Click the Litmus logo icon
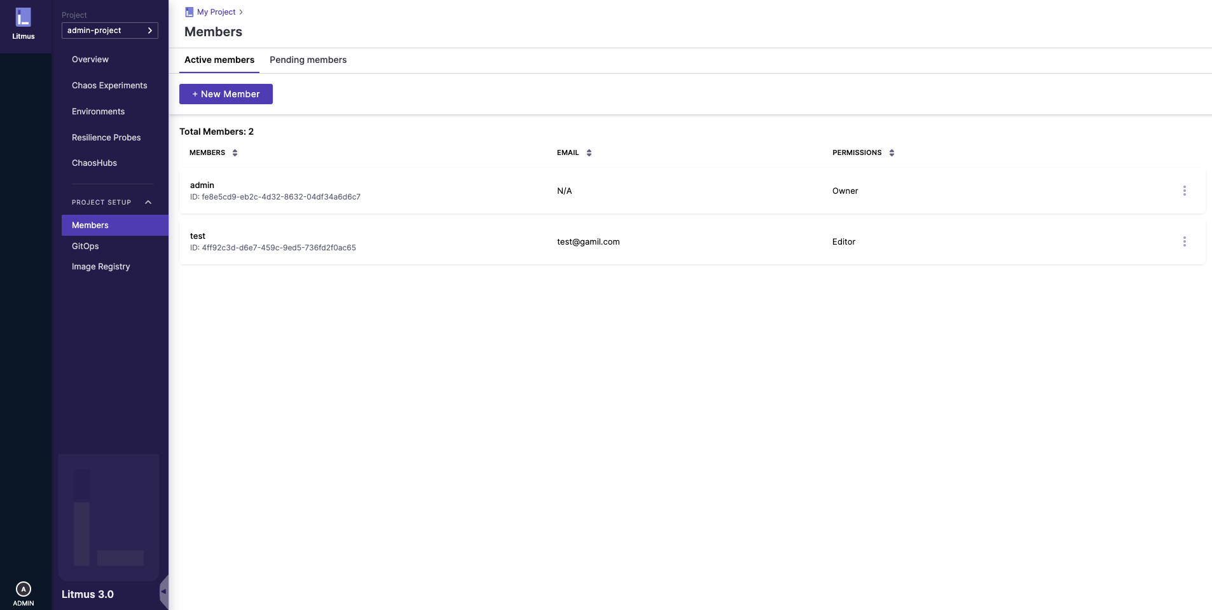The image size is (1212, 610). (x=24, y=18)
